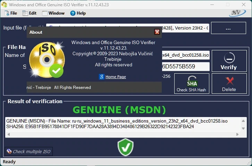Click the Google icon beside Home Page
Screen dimensions: 252x166
[x=102, y=77]
